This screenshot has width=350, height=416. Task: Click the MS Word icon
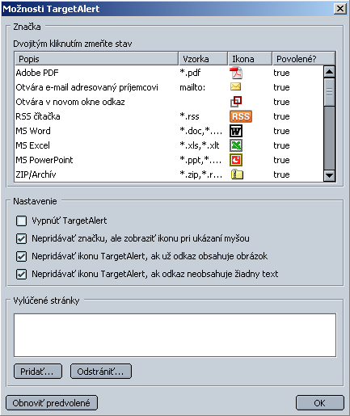(236, 131)
